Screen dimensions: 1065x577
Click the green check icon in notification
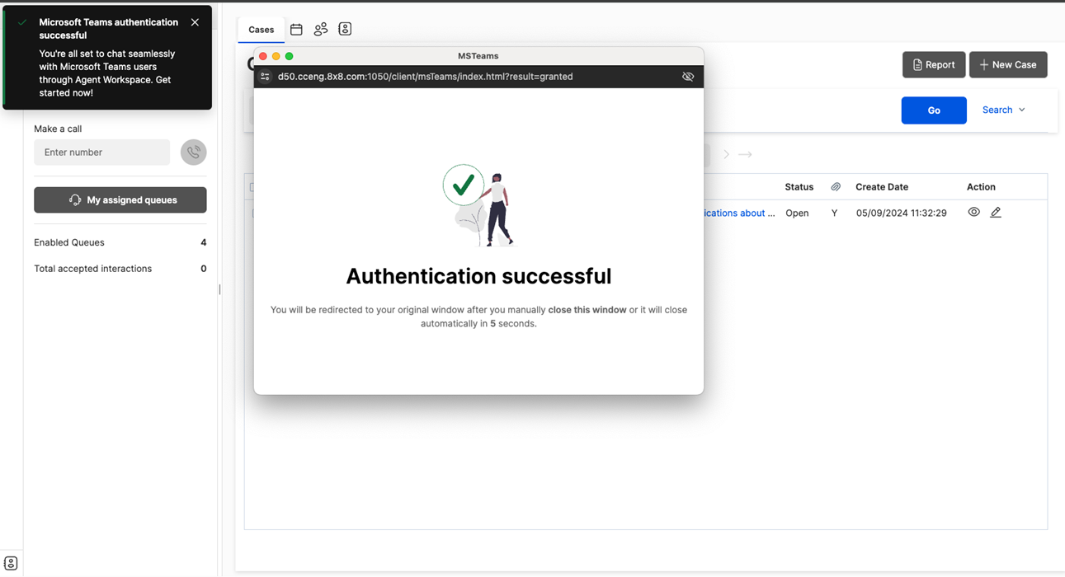22,22
